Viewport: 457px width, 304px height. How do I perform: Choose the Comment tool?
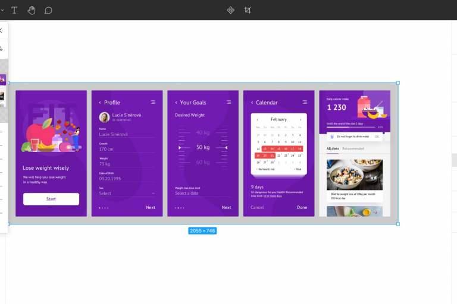pos(48,11)
